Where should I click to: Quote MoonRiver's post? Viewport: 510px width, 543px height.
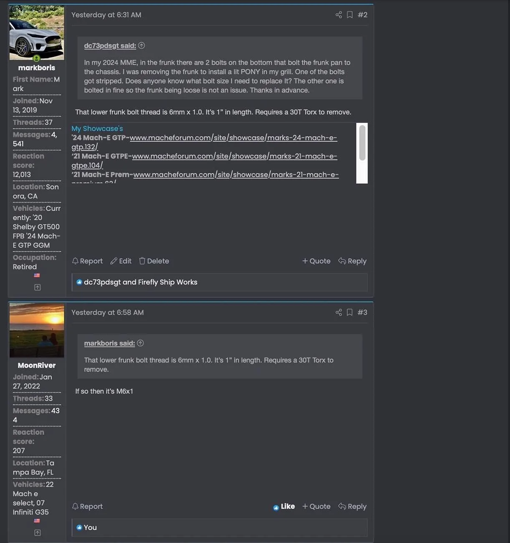point(316,506)
